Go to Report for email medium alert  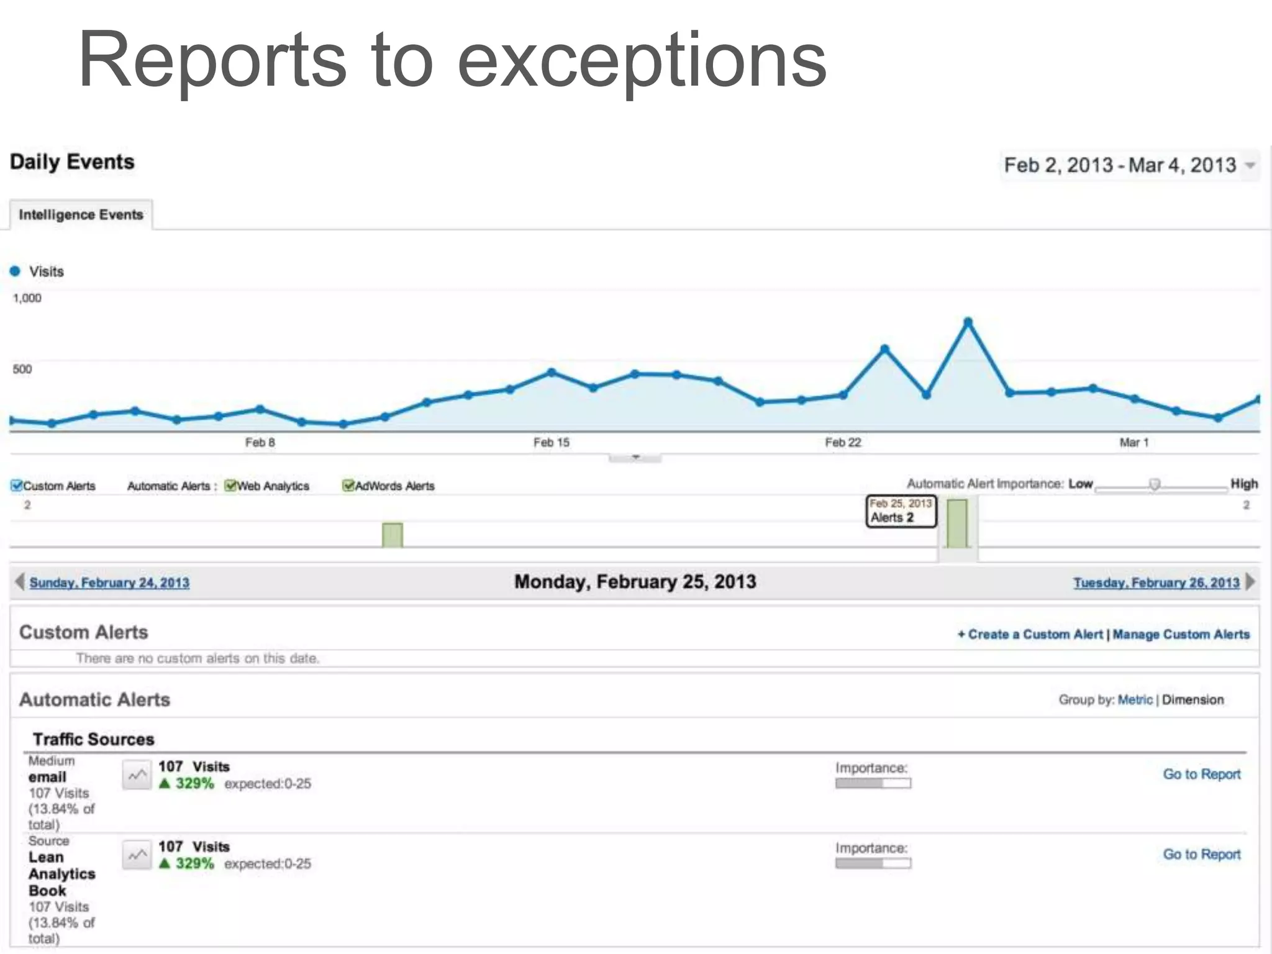coord(1201,775)
